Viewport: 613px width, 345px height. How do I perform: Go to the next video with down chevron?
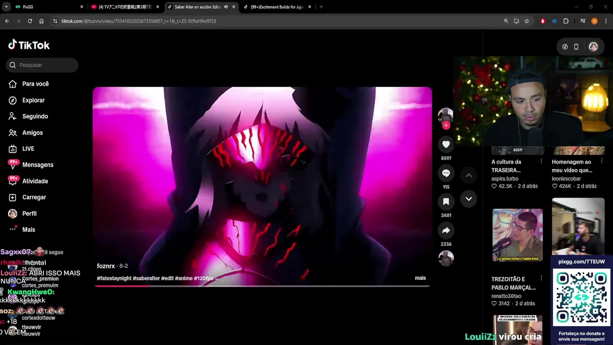pos(469,199)
